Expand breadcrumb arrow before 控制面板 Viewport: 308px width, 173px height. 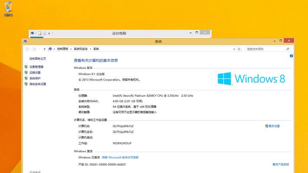[x=54, y=49]
